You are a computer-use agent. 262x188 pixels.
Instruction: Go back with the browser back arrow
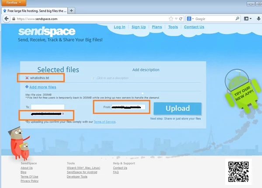click(7, 18)
